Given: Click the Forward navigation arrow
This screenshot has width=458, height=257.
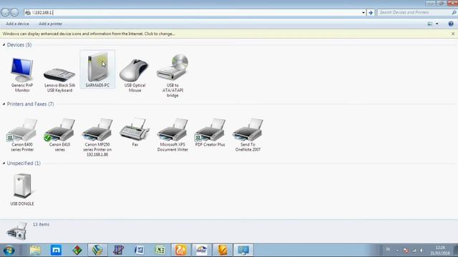Looking at the screenshot, I should pos(14,12).
